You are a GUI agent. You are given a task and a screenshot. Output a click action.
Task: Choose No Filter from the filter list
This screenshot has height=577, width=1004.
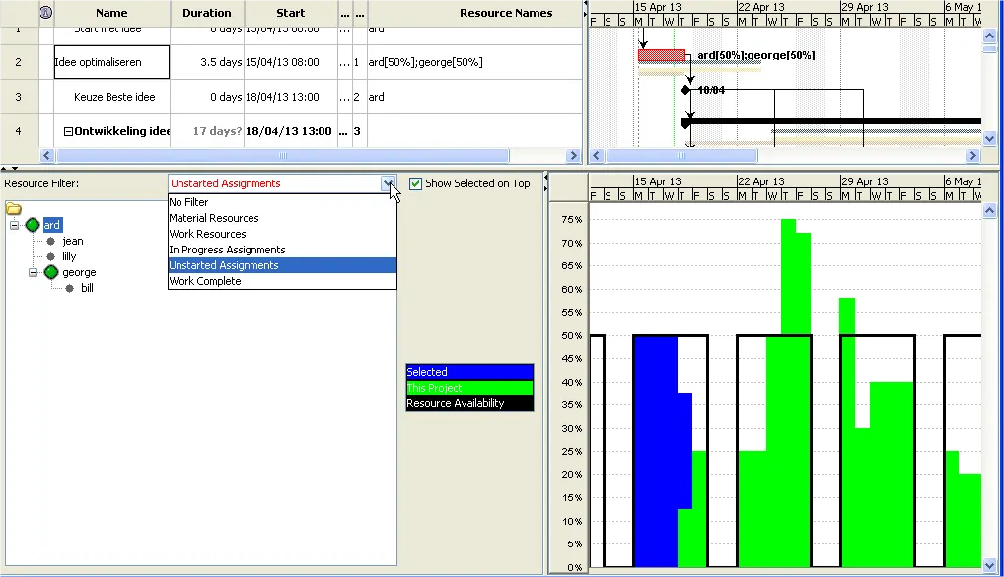point(282,202)
